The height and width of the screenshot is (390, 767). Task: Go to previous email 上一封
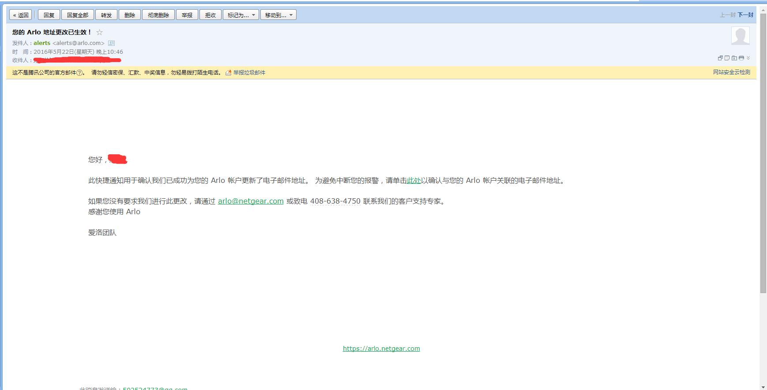pos(727,15)
